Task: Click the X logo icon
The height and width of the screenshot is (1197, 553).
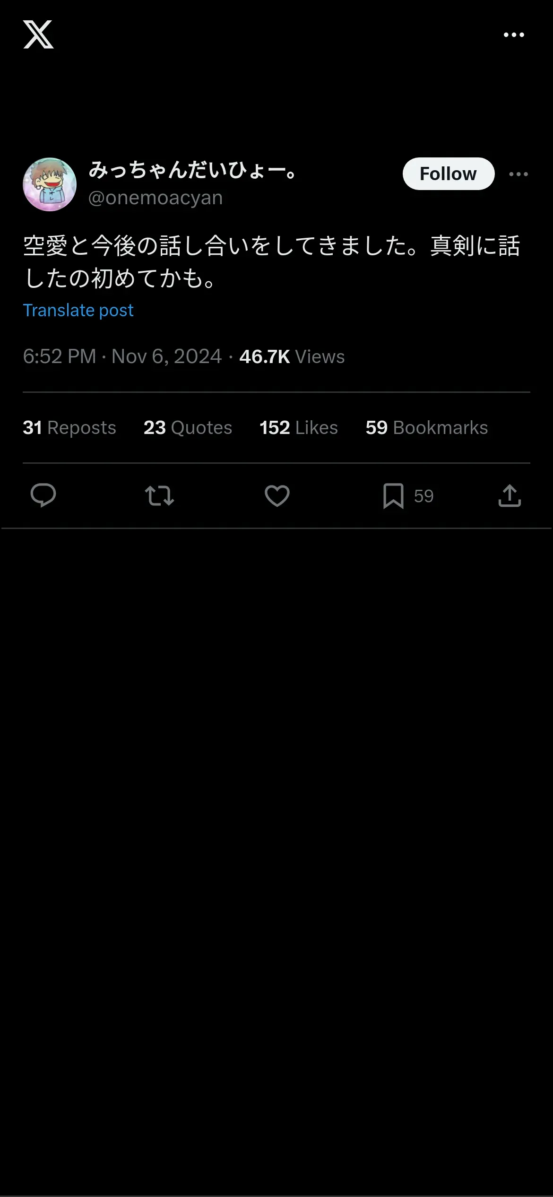Action: tap(38, 35)
